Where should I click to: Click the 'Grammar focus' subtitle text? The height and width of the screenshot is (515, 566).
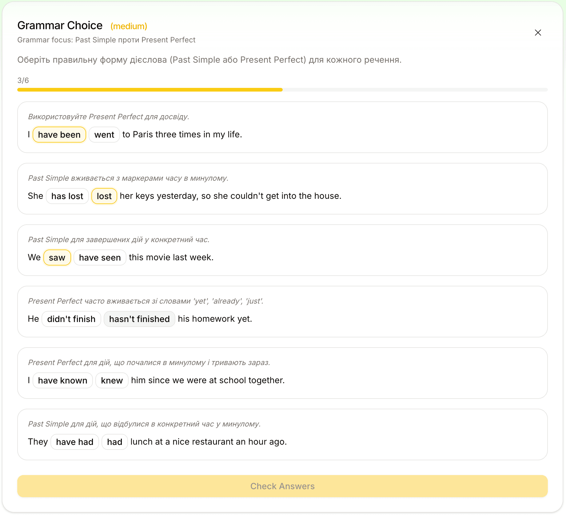(106, 40)
